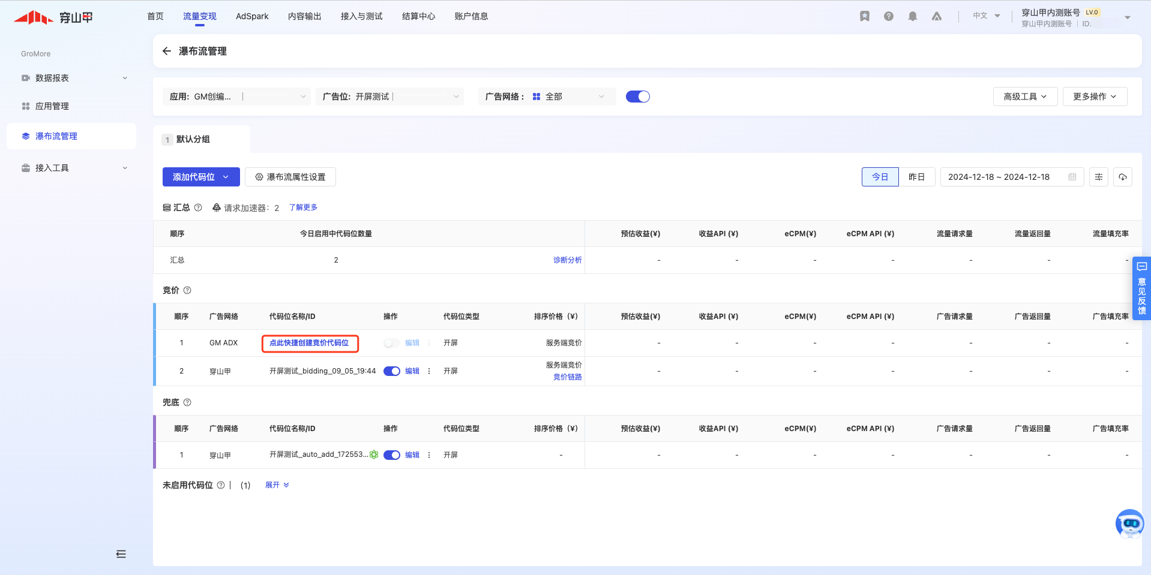Go to 首页 tab
This screenshot has width=1151, height=575.
click(x=155, y=16)
